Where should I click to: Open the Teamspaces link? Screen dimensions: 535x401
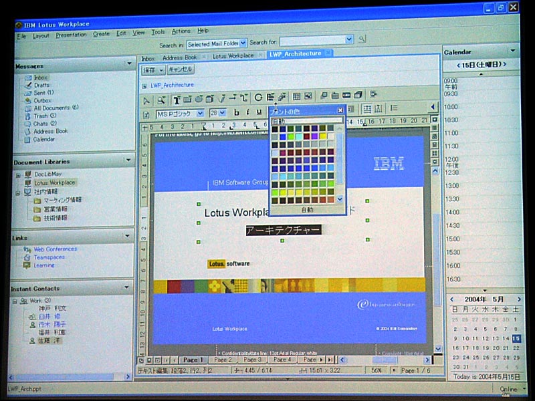49,257
